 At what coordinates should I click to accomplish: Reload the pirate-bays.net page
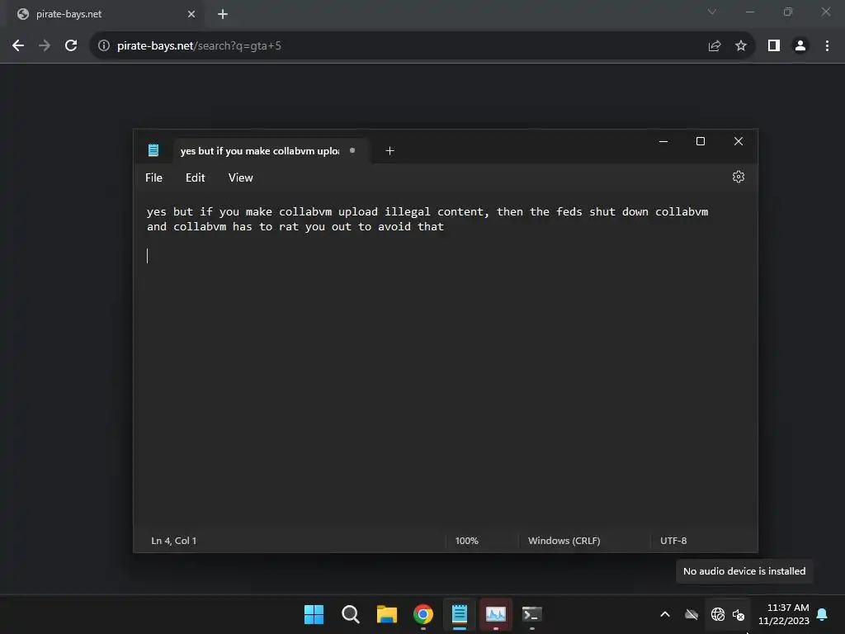(71, 46)
